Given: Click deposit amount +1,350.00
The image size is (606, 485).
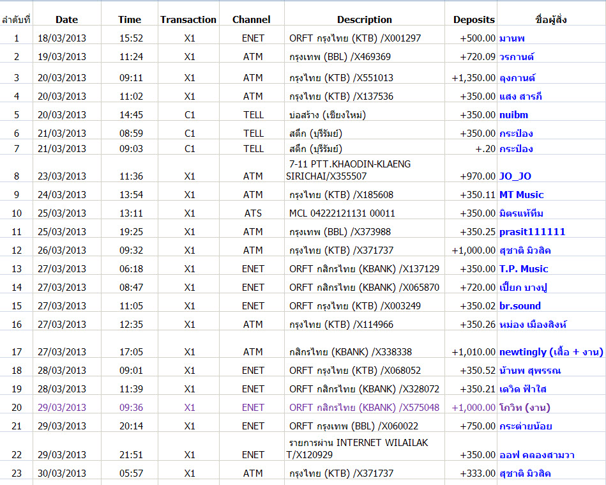Looking at the screenshot, I should pyautogui.click(x=473, y=78).
